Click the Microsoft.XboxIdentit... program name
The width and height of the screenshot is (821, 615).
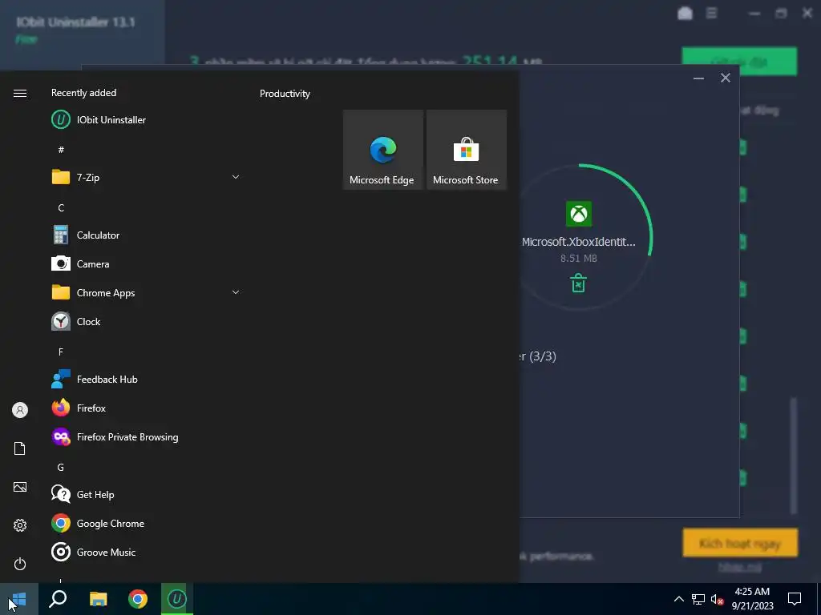(x=579, y=242)
